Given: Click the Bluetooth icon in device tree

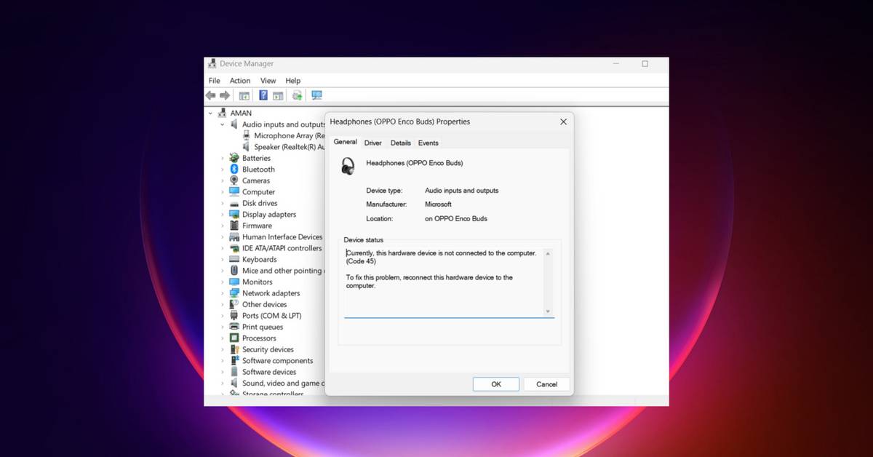Looking at the screenshot, I should 234,170.
